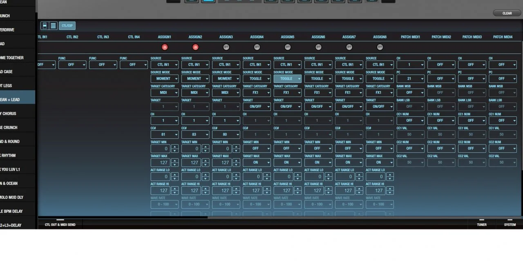This screenshot has height=265, width=523.
Task: Click ASSIGN5 Act Range Hi value field
Action: pos(284,191)
